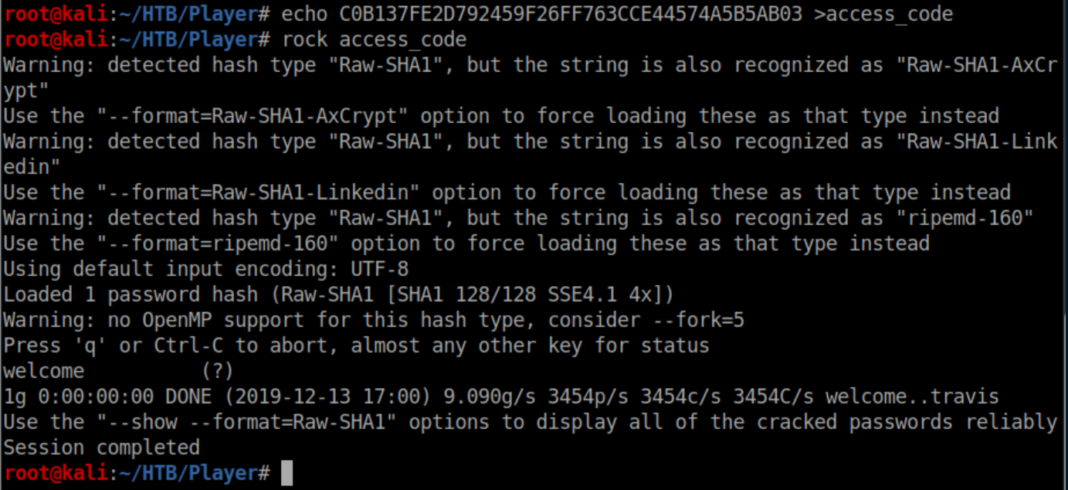The image size is (1068, 490).
Task: Click the '--format=Raw-SHA1-AxCrypt' option text
Action: pos(252,116)
